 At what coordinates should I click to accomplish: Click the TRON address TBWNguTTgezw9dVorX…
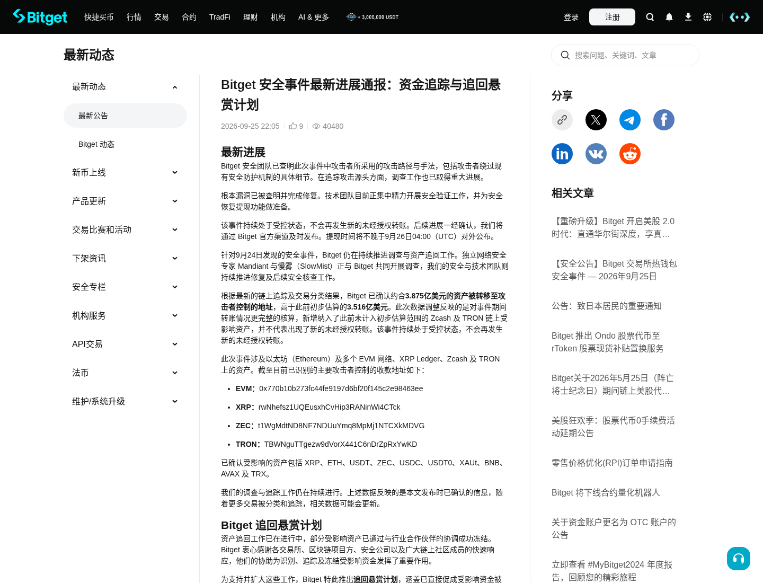[341, 444]
